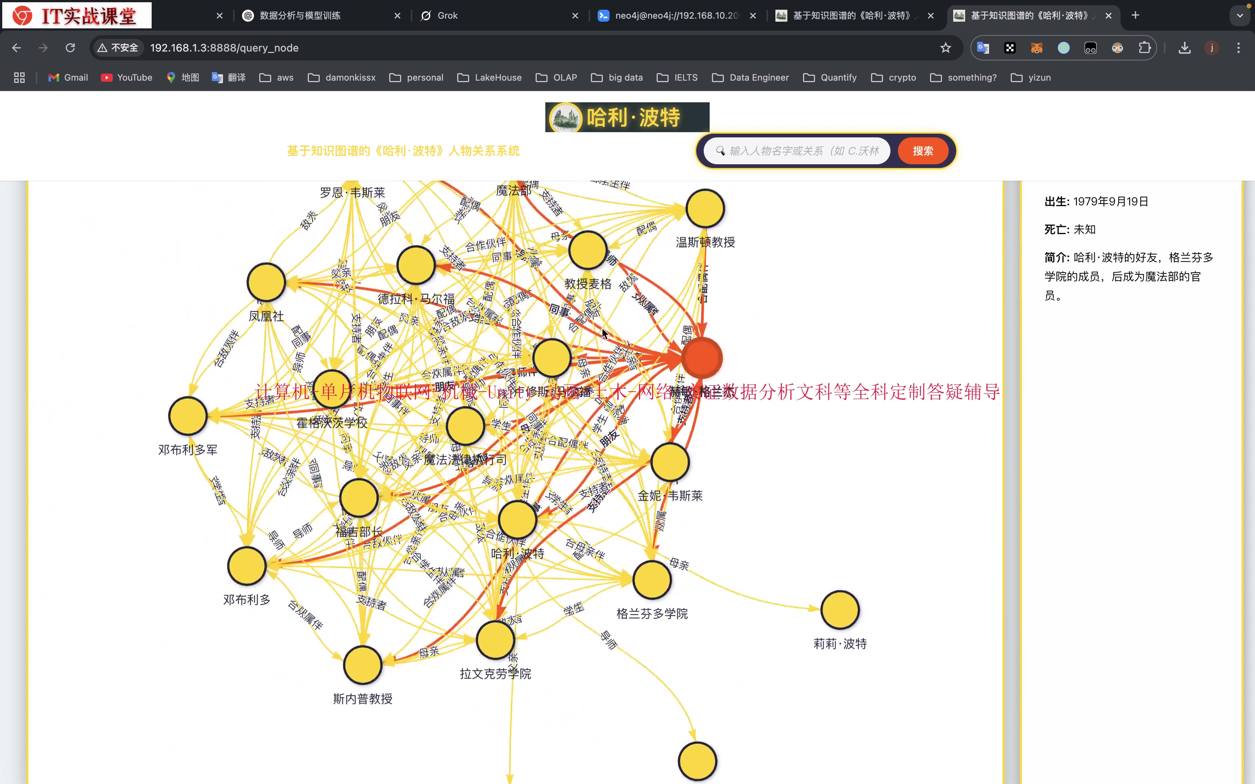Open a new browser tab

coord(1135,16)
